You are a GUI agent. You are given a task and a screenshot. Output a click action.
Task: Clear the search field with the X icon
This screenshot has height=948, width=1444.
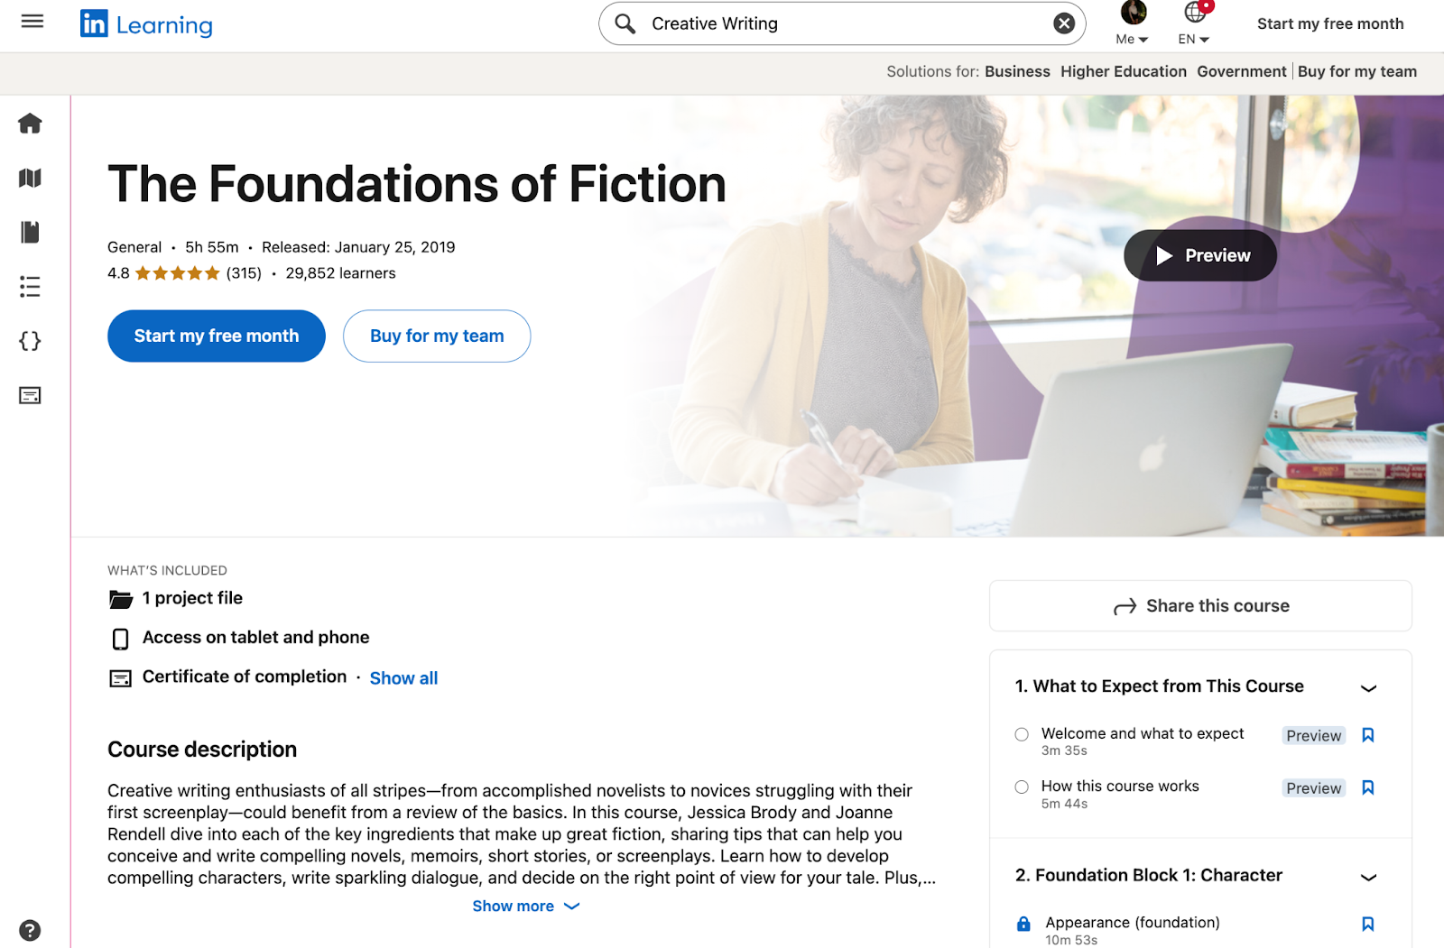coord(1063,23)
